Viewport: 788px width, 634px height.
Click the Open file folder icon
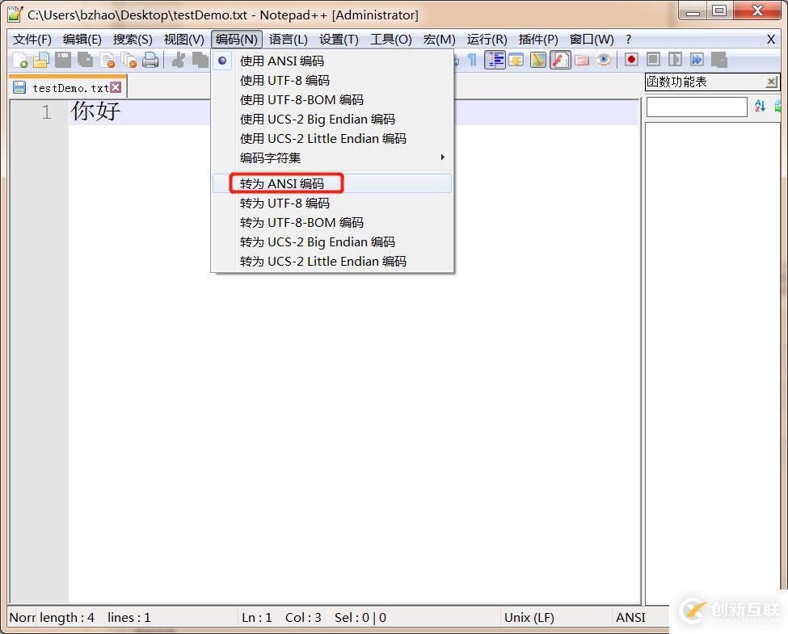pos(41,61)
